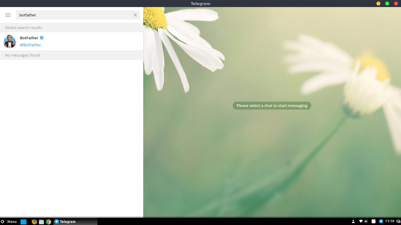Click the @BotFather username link
Image resolution: width=401 pixels, height=225 pixels.
31,45
